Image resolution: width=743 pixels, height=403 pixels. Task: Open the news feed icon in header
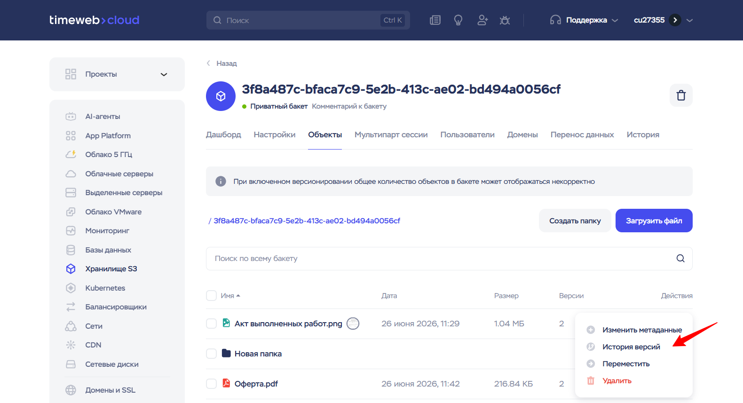pos(435,20)
